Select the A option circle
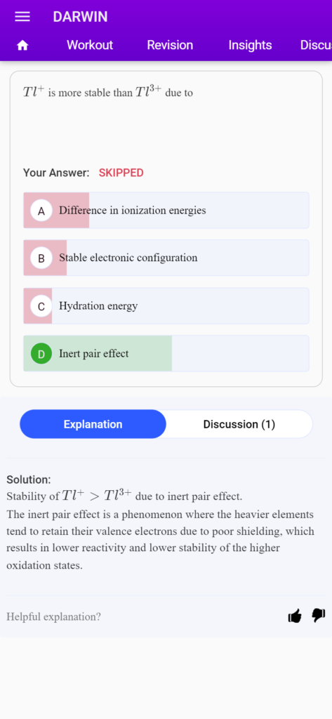Screen dimensions: 332x719 [x=41, y=211]
